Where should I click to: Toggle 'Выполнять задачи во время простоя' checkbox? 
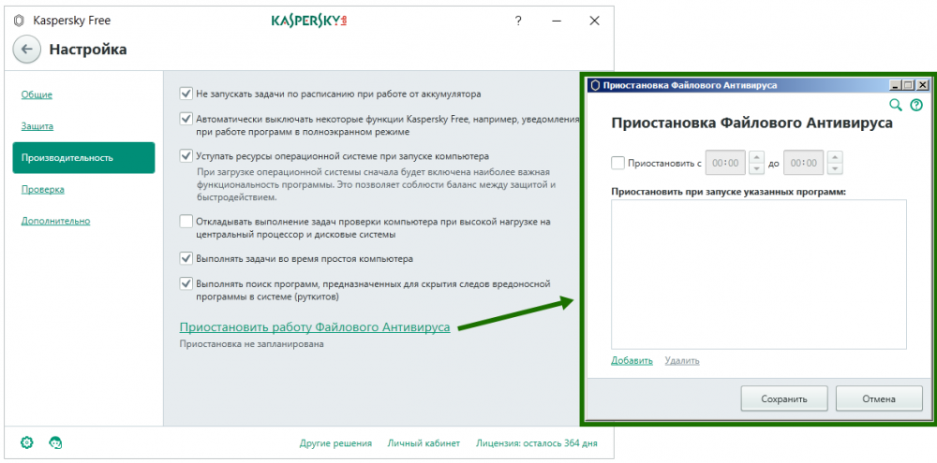[x=186, y=259]
